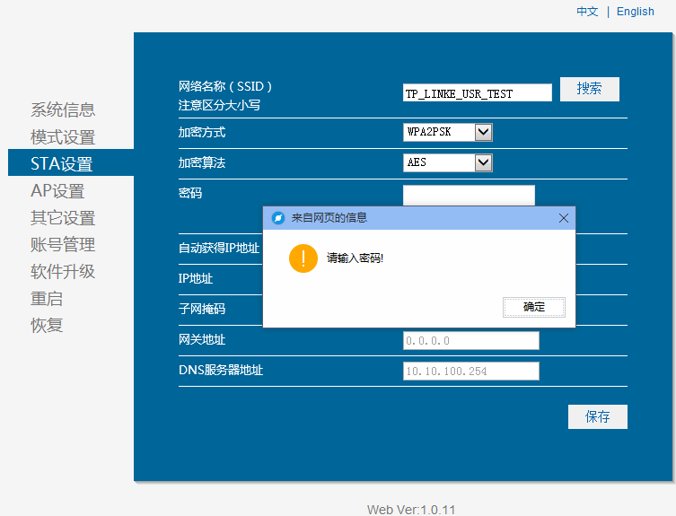Click the 密码 password input field
The width and height of the screenshot is (676, 516).
point(469,195)
